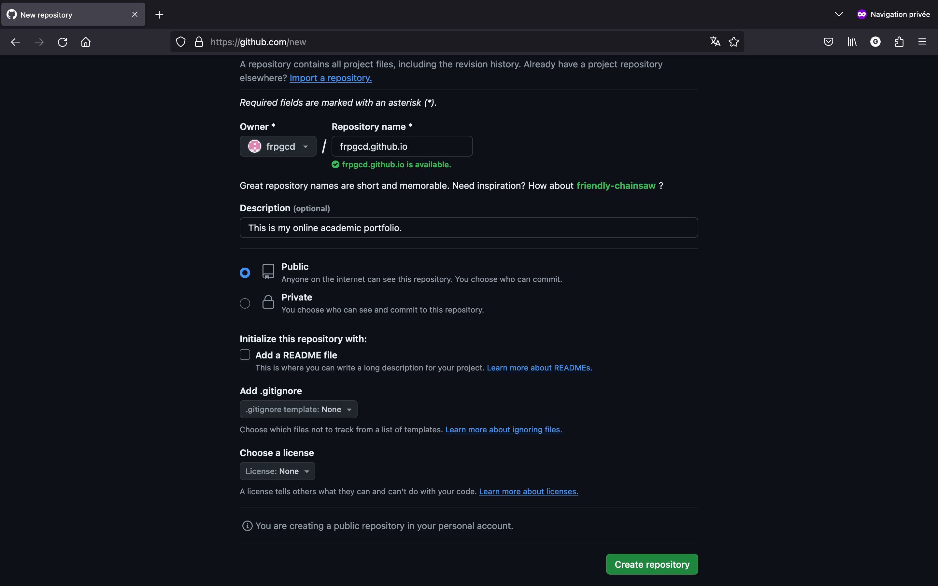Click the info icon beside public repository notice
Image resolution: width=938 pixels, height=586 pixels.
coord(247,526)
